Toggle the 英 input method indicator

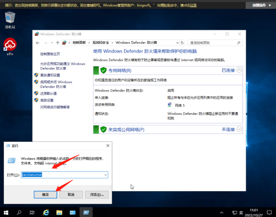tap(241, 213)
